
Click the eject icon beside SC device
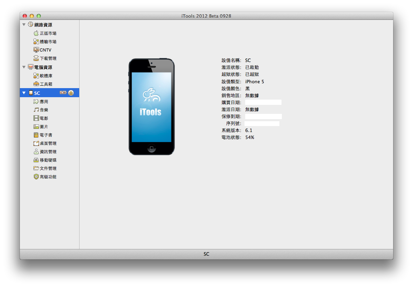(x=71, y=93)
